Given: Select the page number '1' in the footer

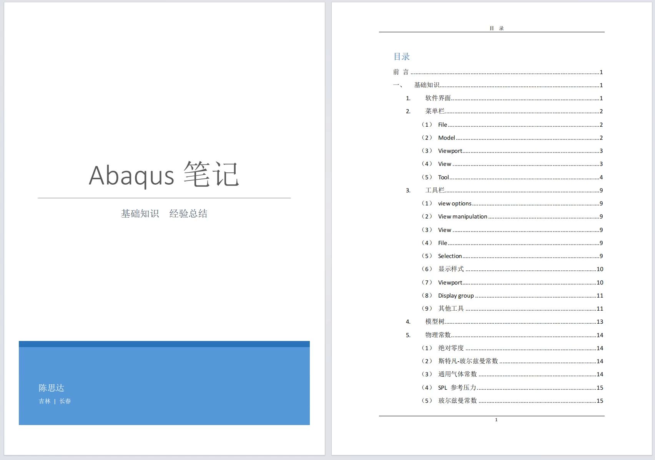Looking at the screenshot, I should coord(496,420).
